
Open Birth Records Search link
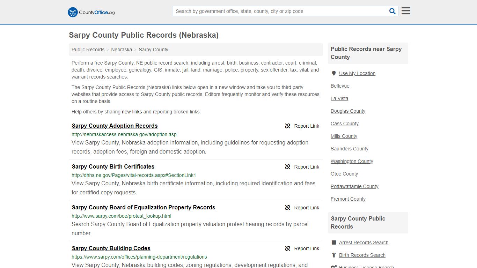(362, 255)
